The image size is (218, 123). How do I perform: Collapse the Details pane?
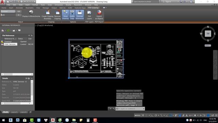point(32,78)
